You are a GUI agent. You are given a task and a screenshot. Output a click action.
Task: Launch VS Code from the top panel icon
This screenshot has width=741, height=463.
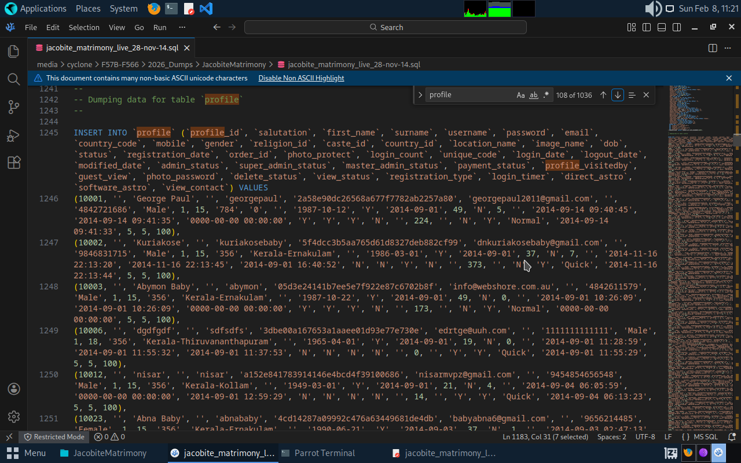click(x=206, y=9)
